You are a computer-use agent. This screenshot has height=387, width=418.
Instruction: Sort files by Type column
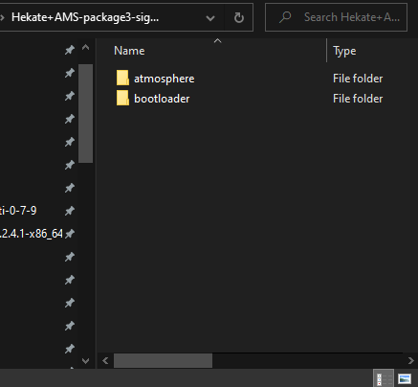coord(344,51)
